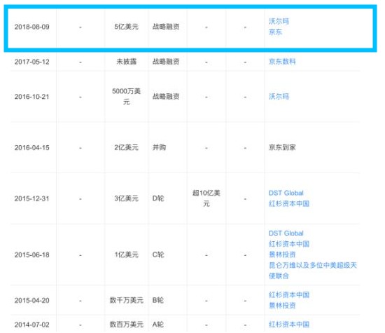Click DST Global in the 2015-06-18 row
This screenshot has width=385, height=333.
(286, 233)
